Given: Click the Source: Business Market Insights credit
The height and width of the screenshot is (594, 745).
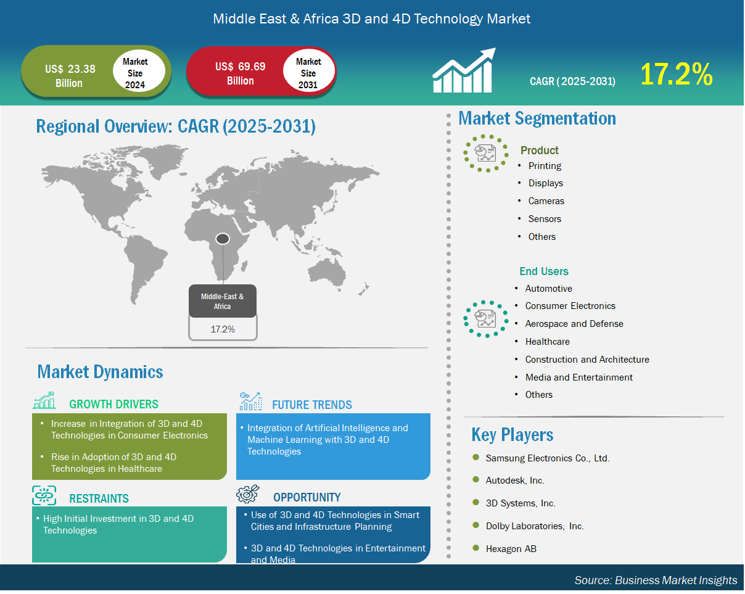Looking at the screenshot, I should [x=656, y=580].
